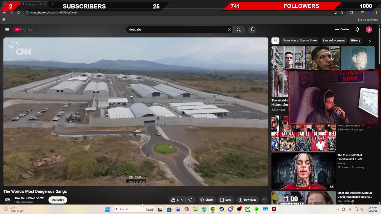381x214 pixels.
Task: Click the YouTube search input field
Action: [x=177, y=29]
